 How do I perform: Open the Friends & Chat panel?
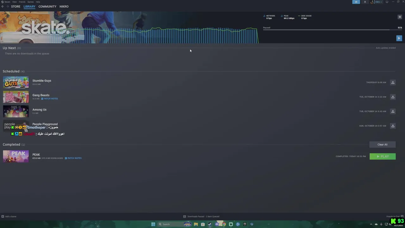pos(395,217)
